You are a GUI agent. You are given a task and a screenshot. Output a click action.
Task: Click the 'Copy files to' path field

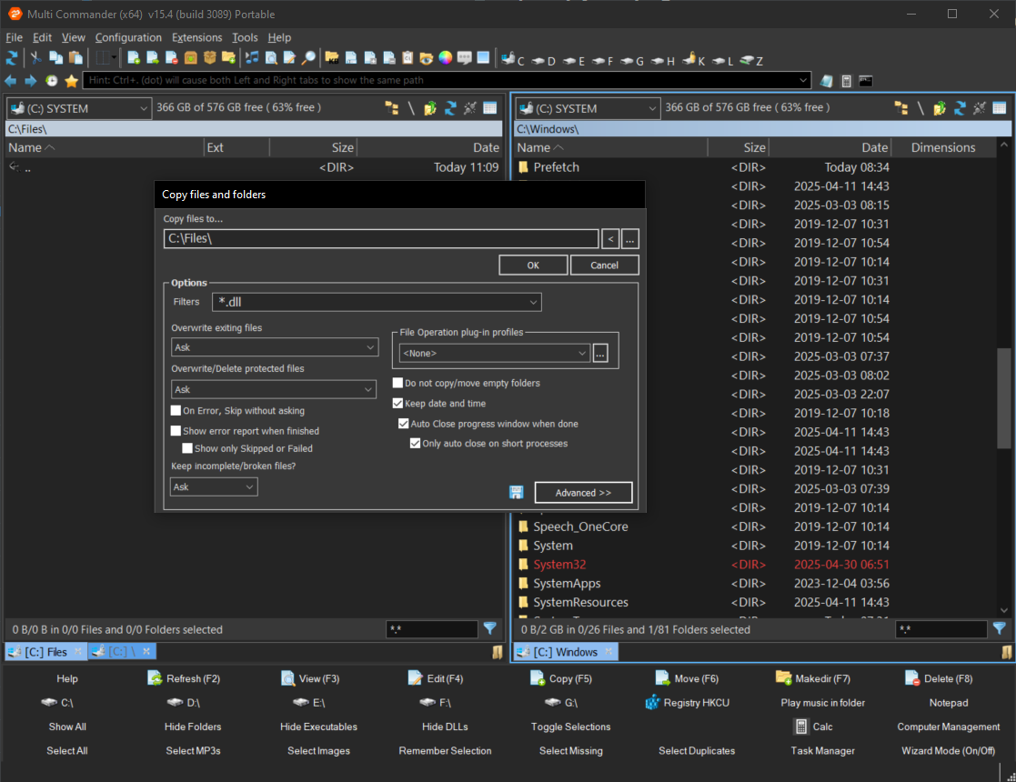pyautogui.click(x=381, y=238)
